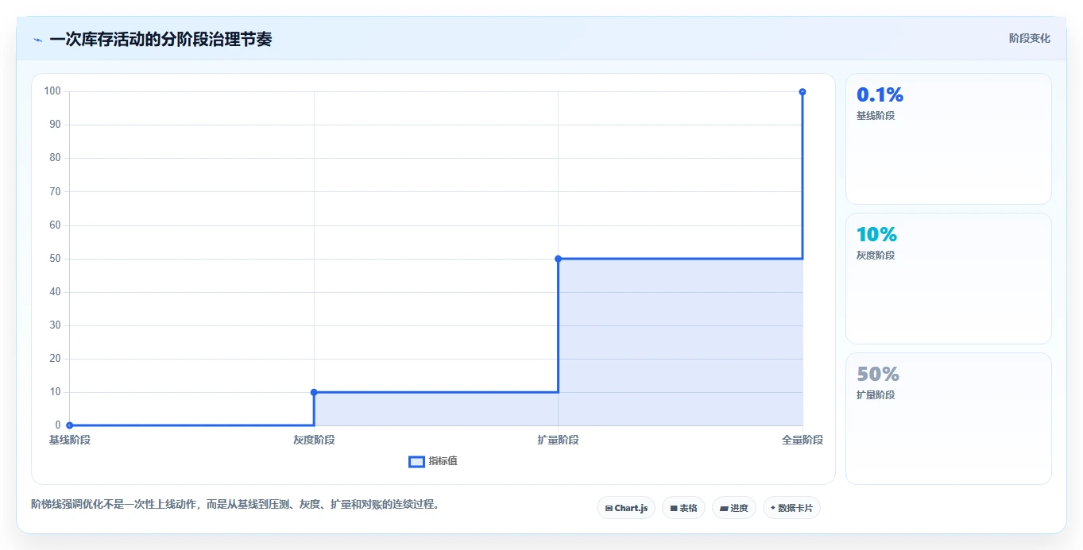Click the title 一次库存活动的分阶段治理节奏

(161, 39)
